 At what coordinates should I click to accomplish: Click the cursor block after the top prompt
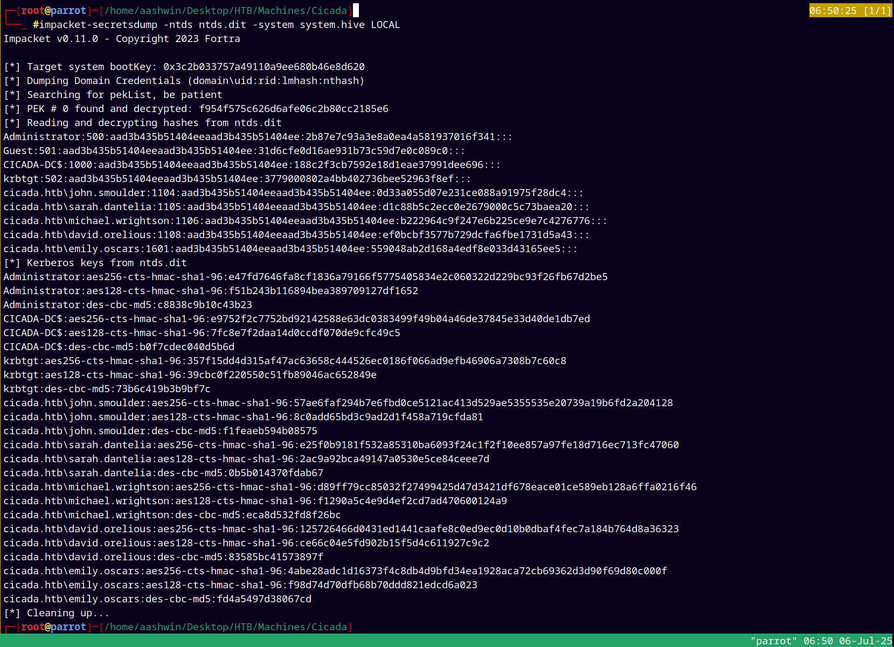coord(356,10)
